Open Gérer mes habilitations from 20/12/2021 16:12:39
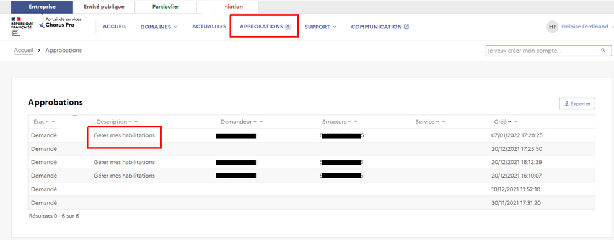 point(124,162)
